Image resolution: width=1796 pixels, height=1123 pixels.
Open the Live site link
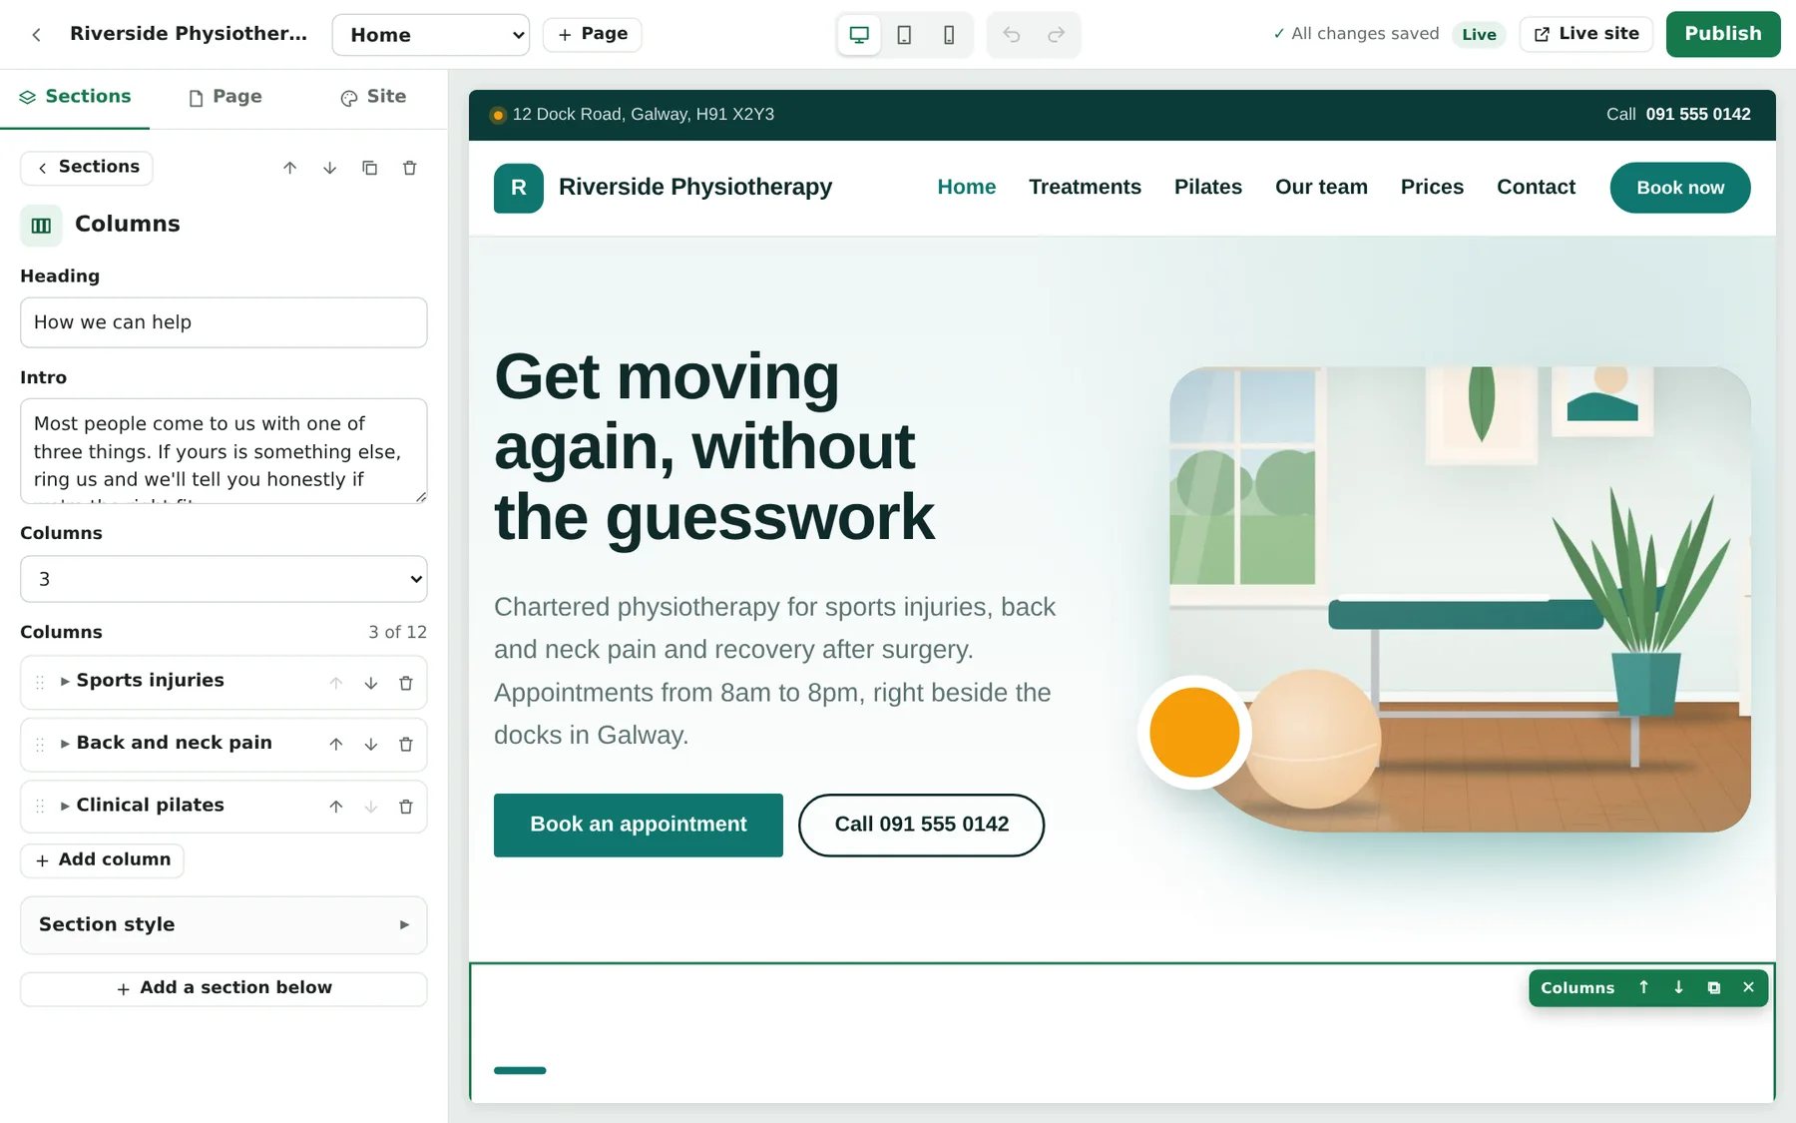tap(1586, 34)
